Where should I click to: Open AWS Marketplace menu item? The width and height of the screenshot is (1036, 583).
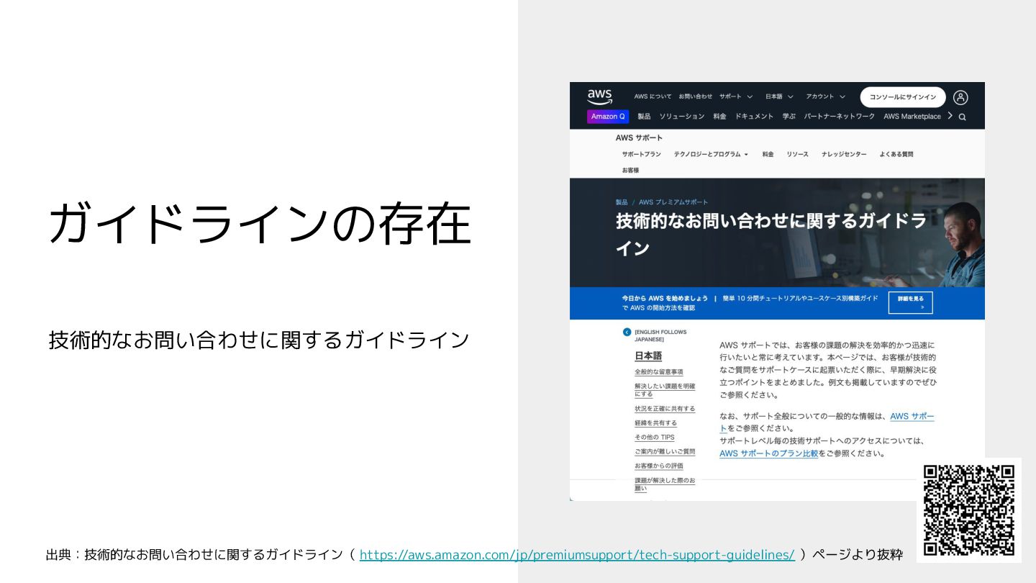pos(912,117)
